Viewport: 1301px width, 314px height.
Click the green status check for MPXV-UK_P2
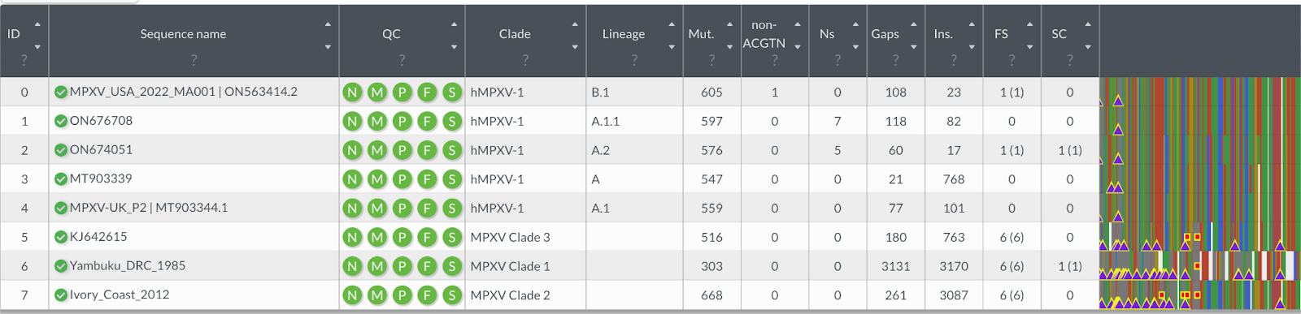coord(61,208)
